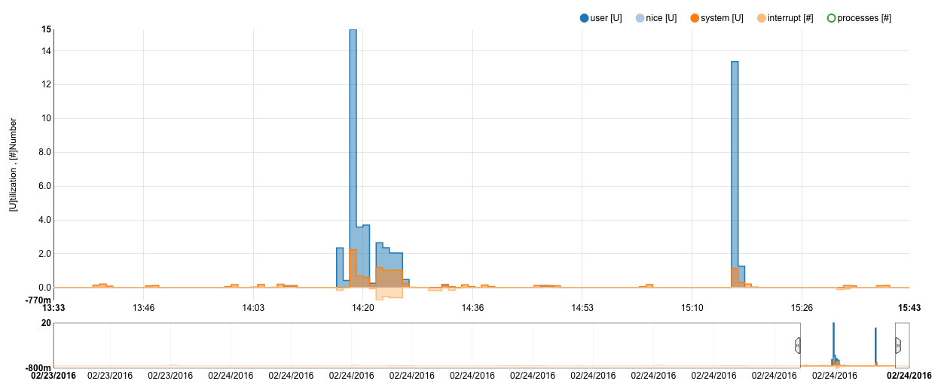Click the left handle of the range selector
This screenshot has height=390, width=938.
pos(798,345)
